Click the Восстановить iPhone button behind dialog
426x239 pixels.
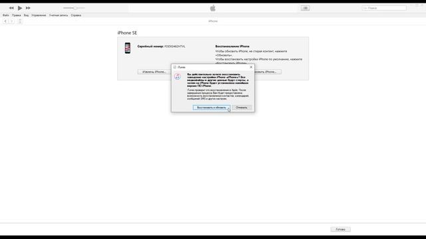coord(268,72)
